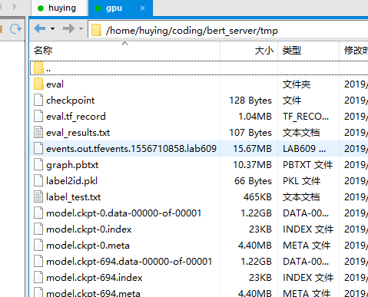Select model.ckpt-0.data-00000-of-00001 file name
368x297 pixels.
[124, 213]
